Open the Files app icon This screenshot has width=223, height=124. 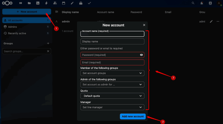click(x=29, y=3)
